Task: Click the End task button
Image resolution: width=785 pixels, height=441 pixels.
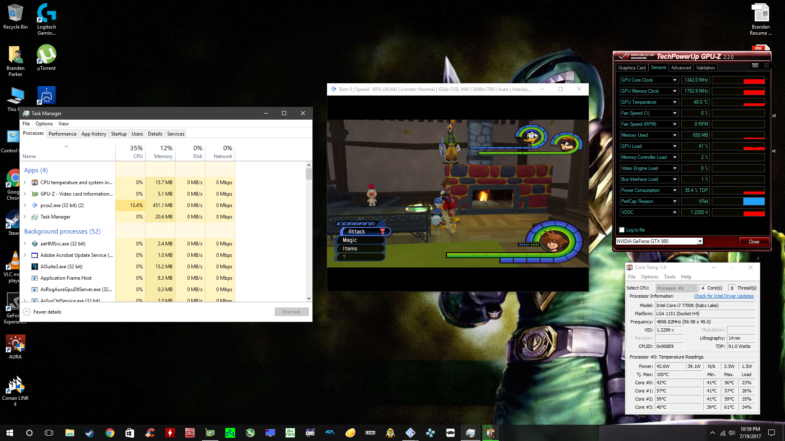Action: click(292, 312)
